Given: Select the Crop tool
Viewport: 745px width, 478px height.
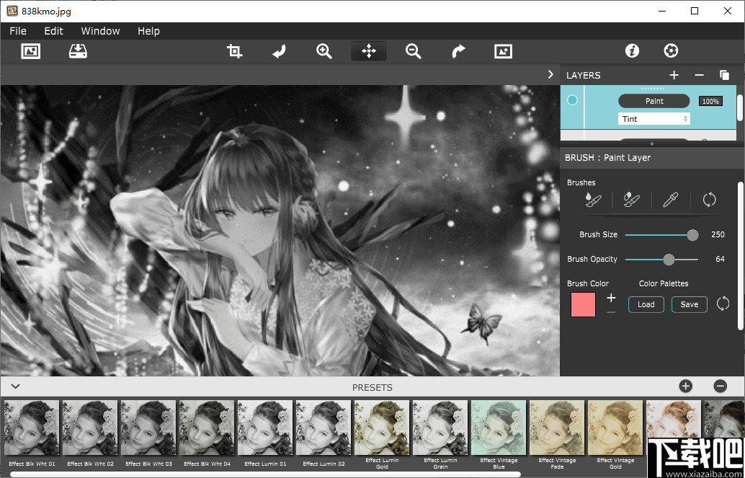Looking at the screenshot, I should click(234, 51).
